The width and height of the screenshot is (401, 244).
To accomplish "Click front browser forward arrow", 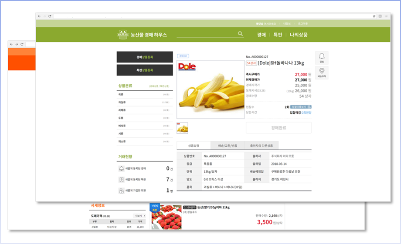I will pyautogui.click(x=44, y=16).
